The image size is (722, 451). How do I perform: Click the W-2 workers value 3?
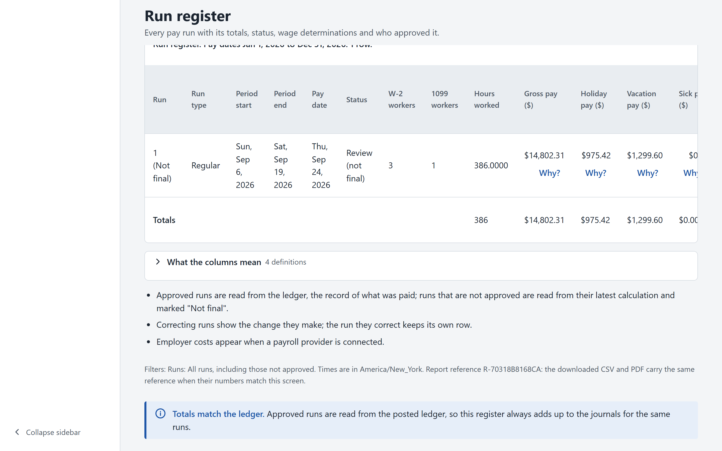(x=391, y=166)
